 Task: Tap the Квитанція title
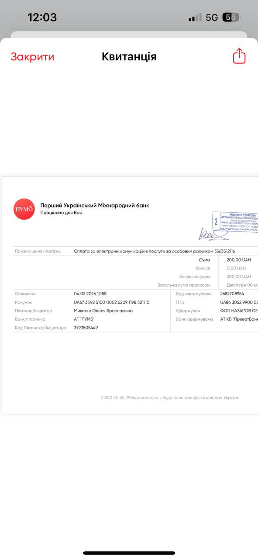(x=129, y=56)
